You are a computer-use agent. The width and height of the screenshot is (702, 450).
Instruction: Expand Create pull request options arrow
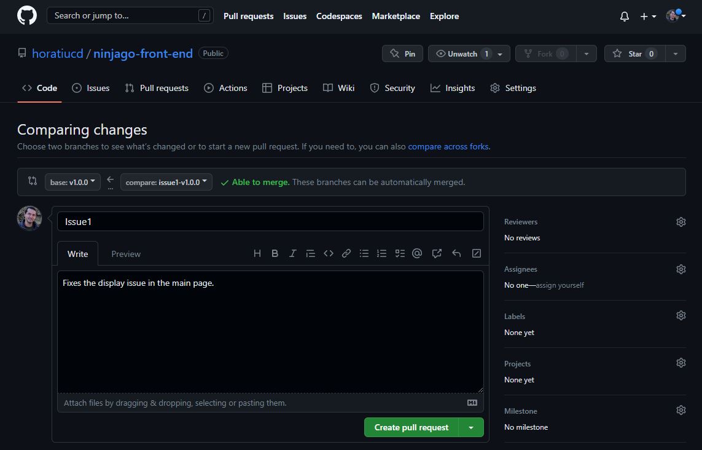click(471, 427)
